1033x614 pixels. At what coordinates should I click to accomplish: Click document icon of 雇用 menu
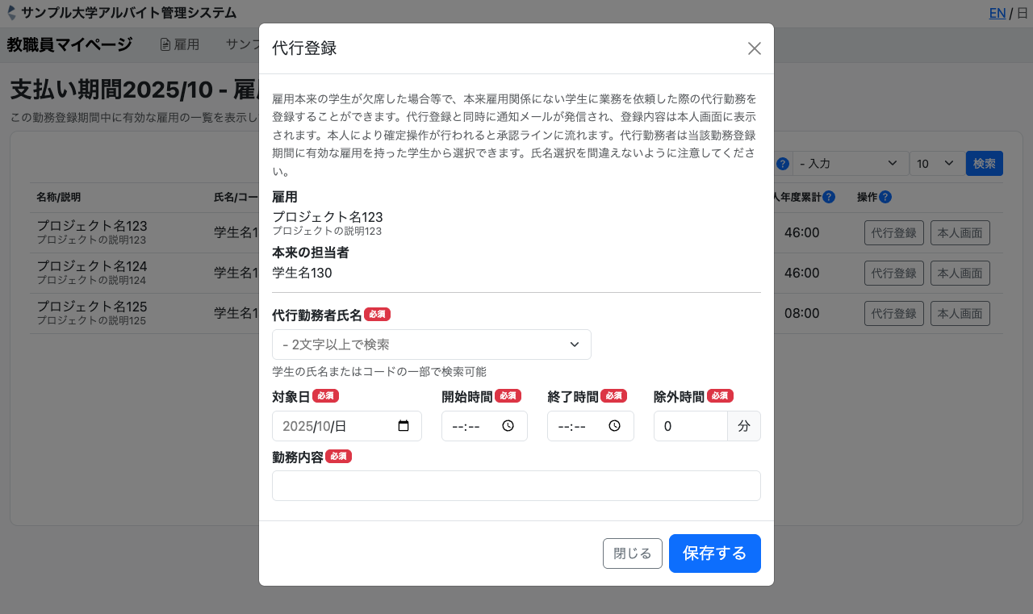click(x=165, y=45)
